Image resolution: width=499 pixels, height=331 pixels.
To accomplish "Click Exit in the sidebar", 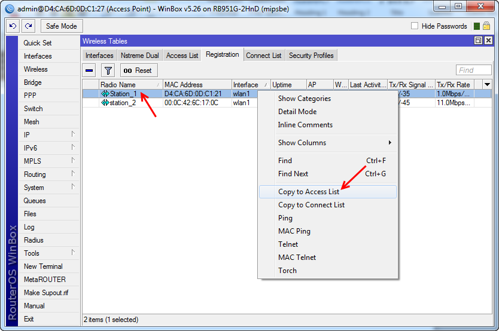I will pyautogui.click(x=49, y=319).
